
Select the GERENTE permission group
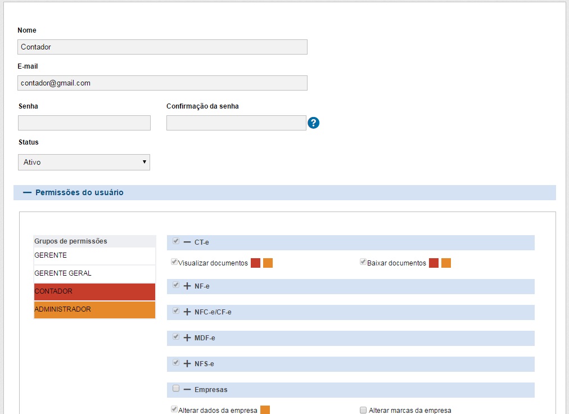(94, 255)
